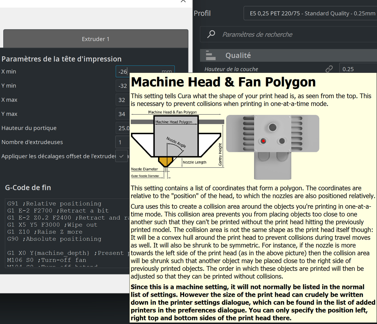Viewport: 377px width, 324px height.
Task: Collapse the Qualité settings section
Action: tap(289, 56)
